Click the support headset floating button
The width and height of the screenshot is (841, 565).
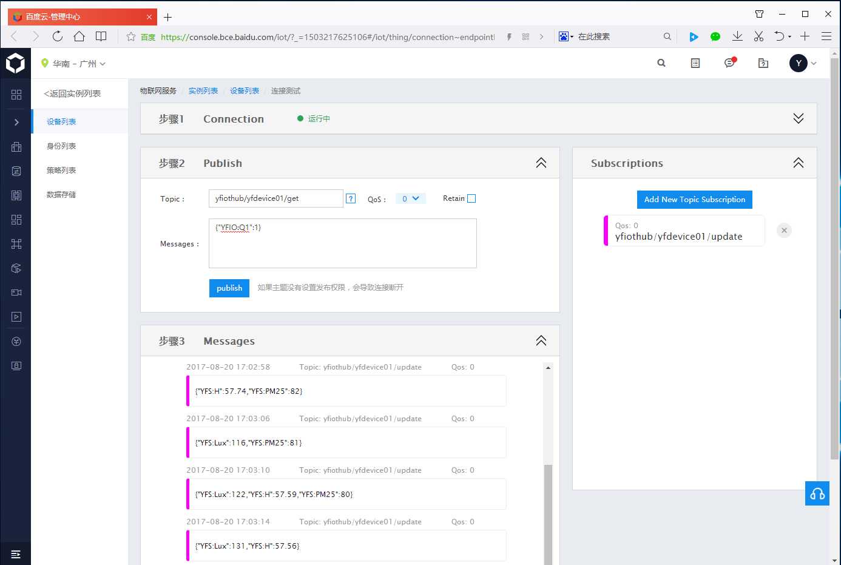point(817,493)
